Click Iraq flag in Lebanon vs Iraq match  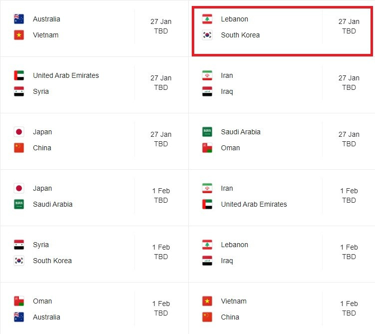click(207, 261)
